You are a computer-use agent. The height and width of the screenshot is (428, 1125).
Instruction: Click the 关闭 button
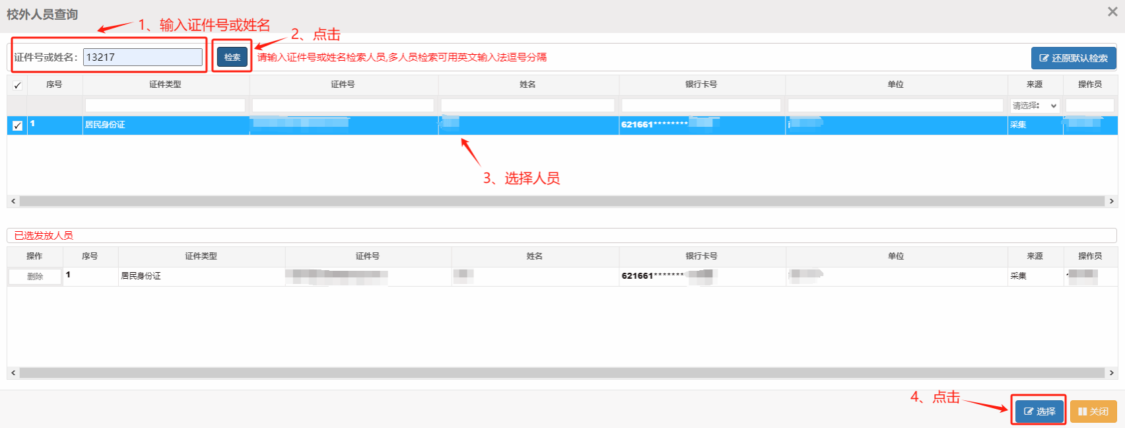1093,411
